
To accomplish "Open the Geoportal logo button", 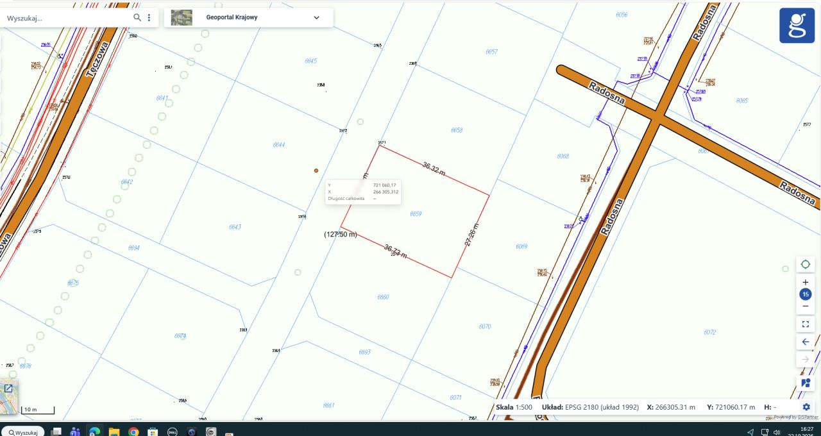I will tap(797, 25).
